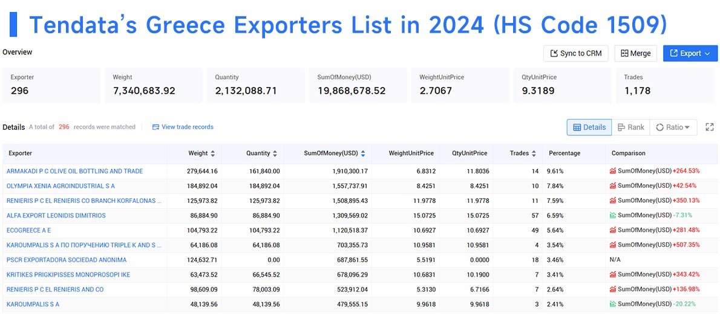Click the green chart icon beside -20.22%
The height and width of the screenshot is (317, 720).
[x=613, y=304]
